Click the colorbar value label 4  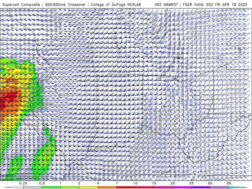[x=98, y=183]
